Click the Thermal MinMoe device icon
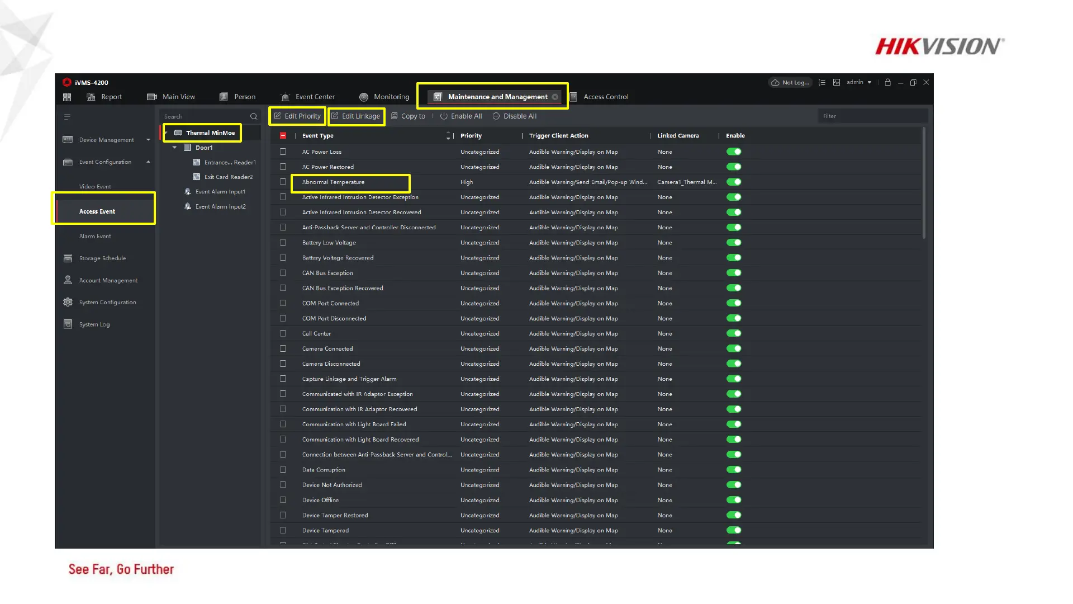The width and height of the screenshot is (1073, 604). pos(178,133)
